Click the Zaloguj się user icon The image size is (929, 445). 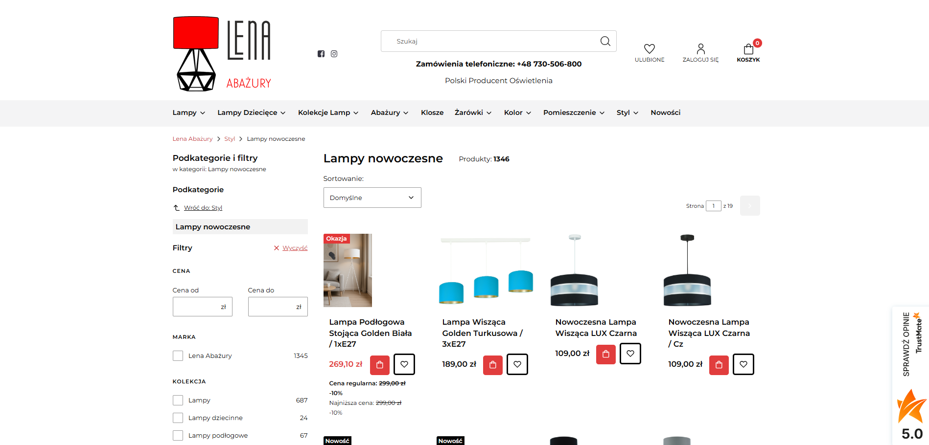[700, 49]
